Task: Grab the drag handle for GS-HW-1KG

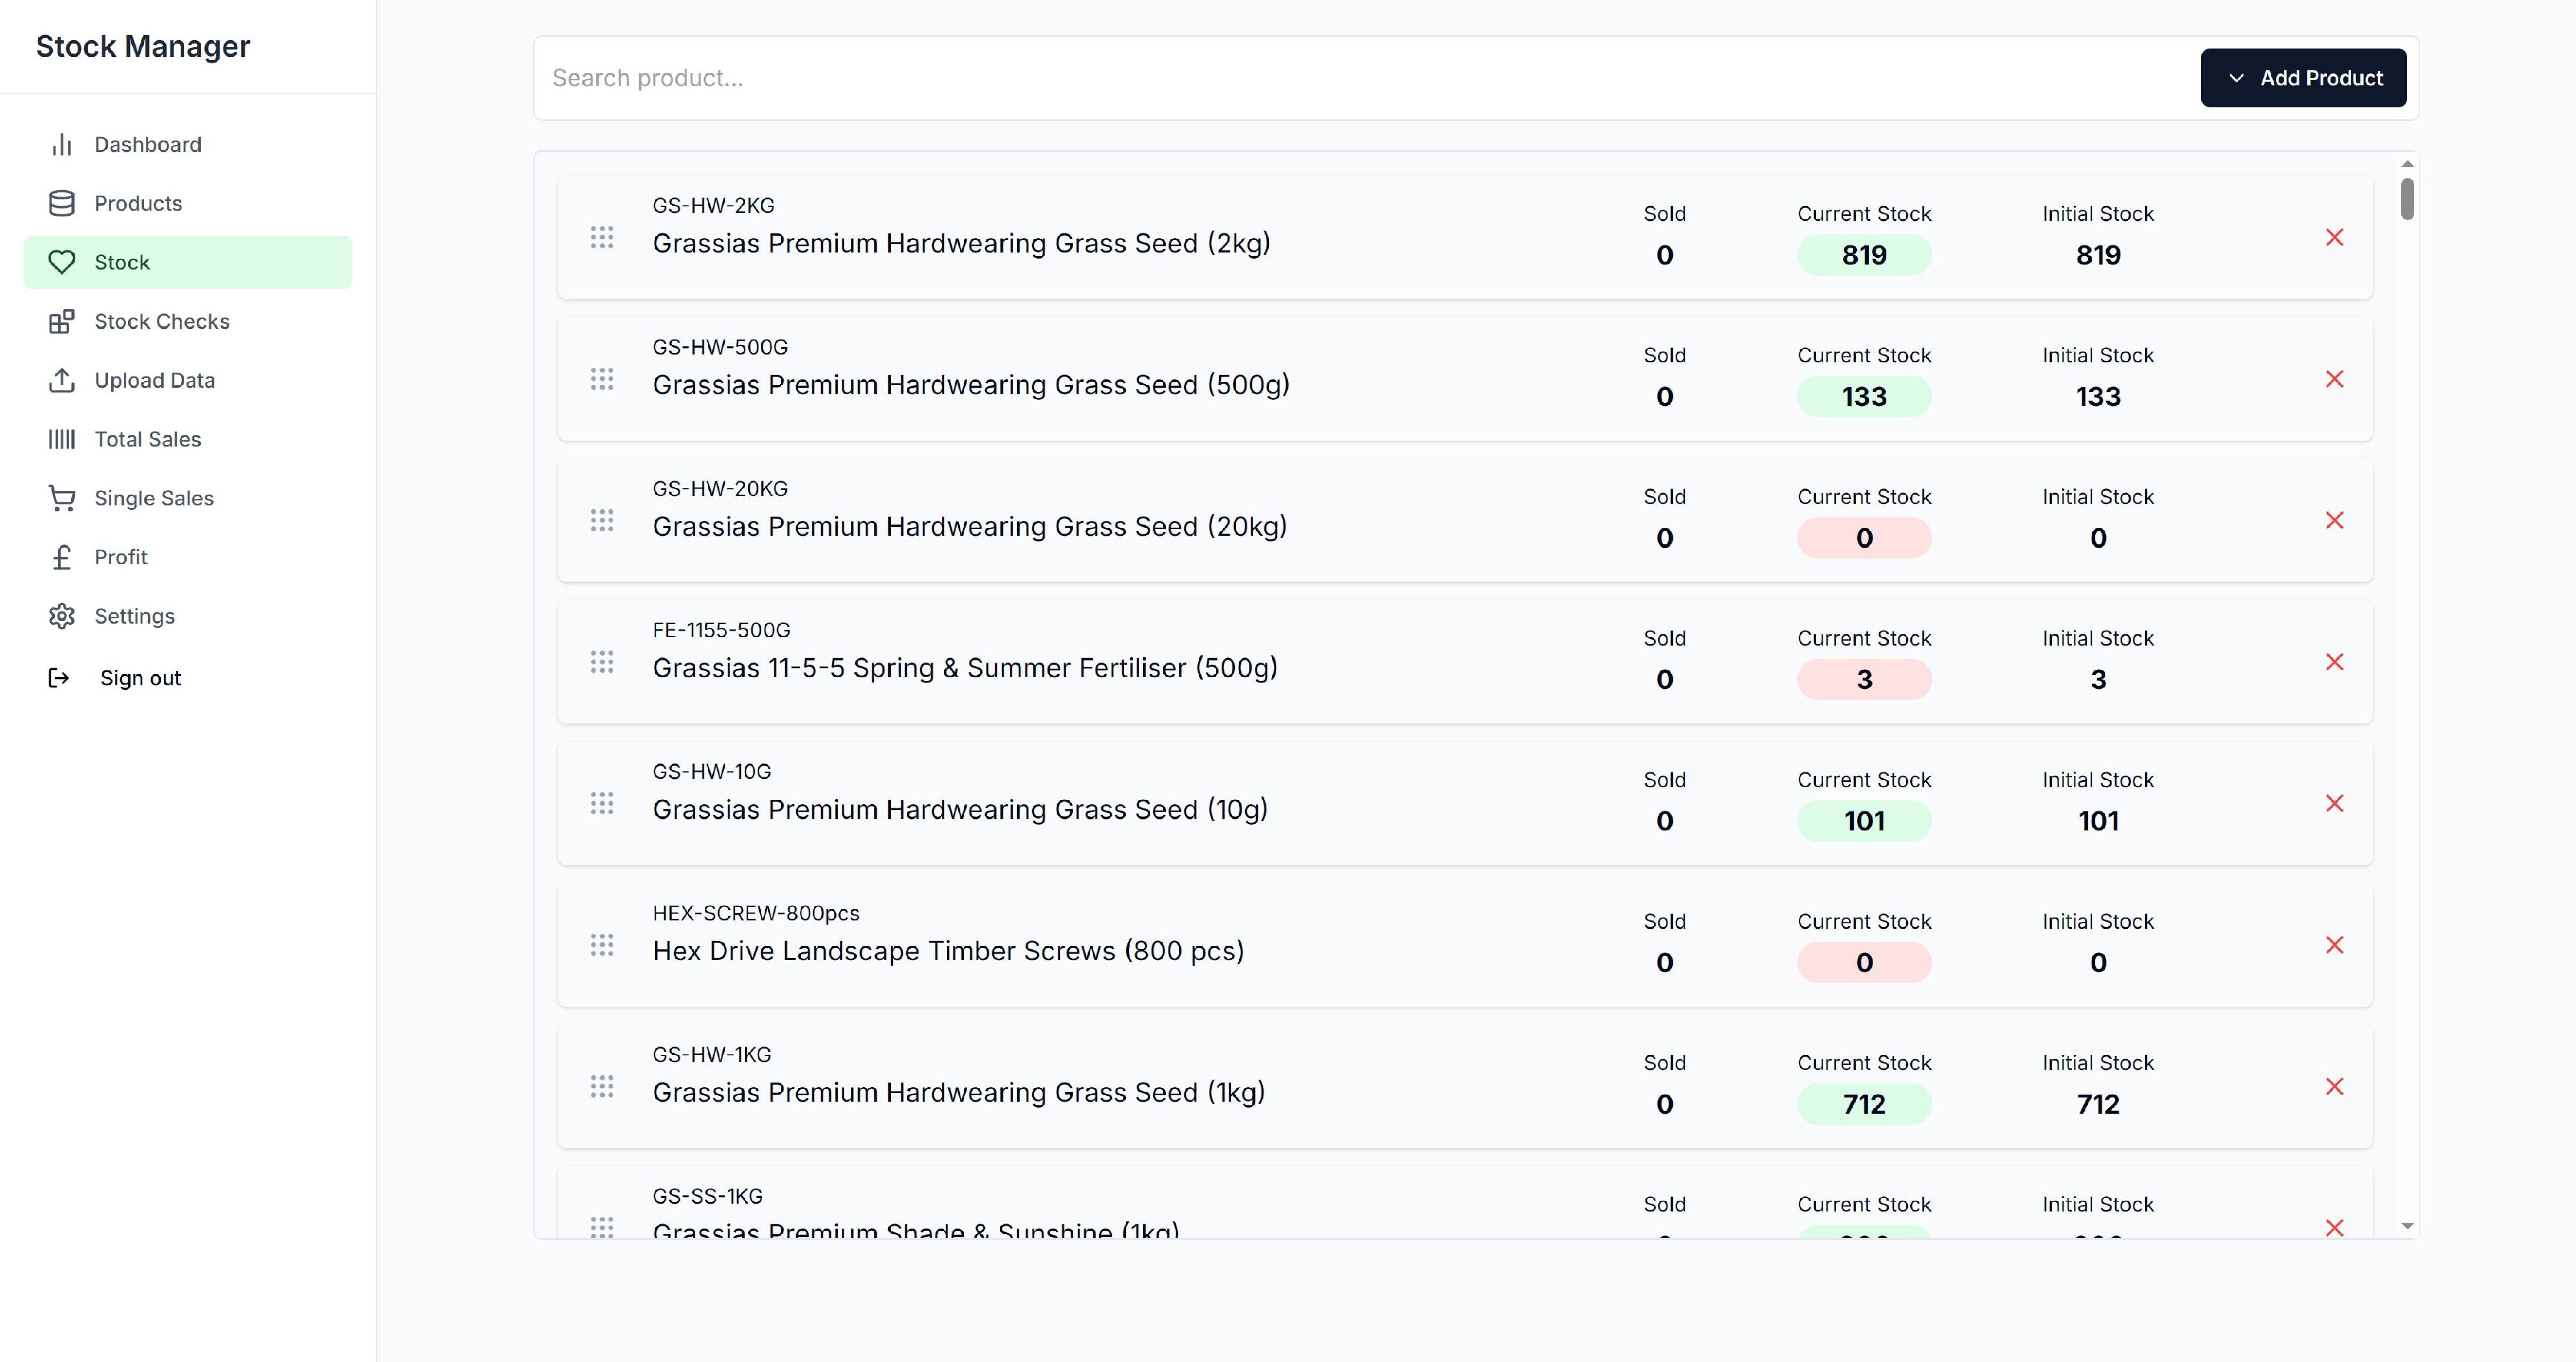Action: click(x=602, y=1086)
